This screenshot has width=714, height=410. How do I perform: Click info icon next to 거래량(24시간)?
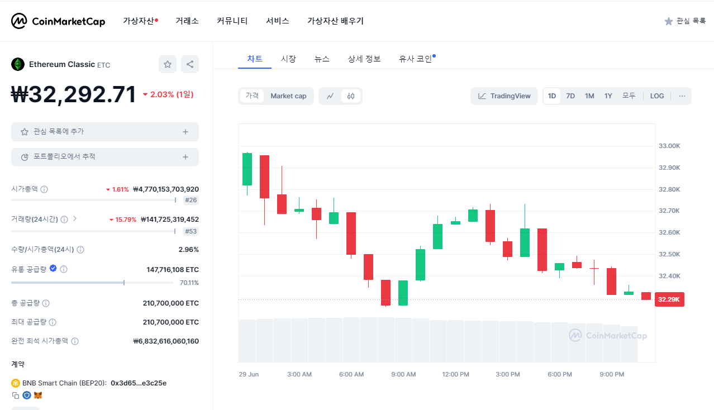click(x=64, y=220)
